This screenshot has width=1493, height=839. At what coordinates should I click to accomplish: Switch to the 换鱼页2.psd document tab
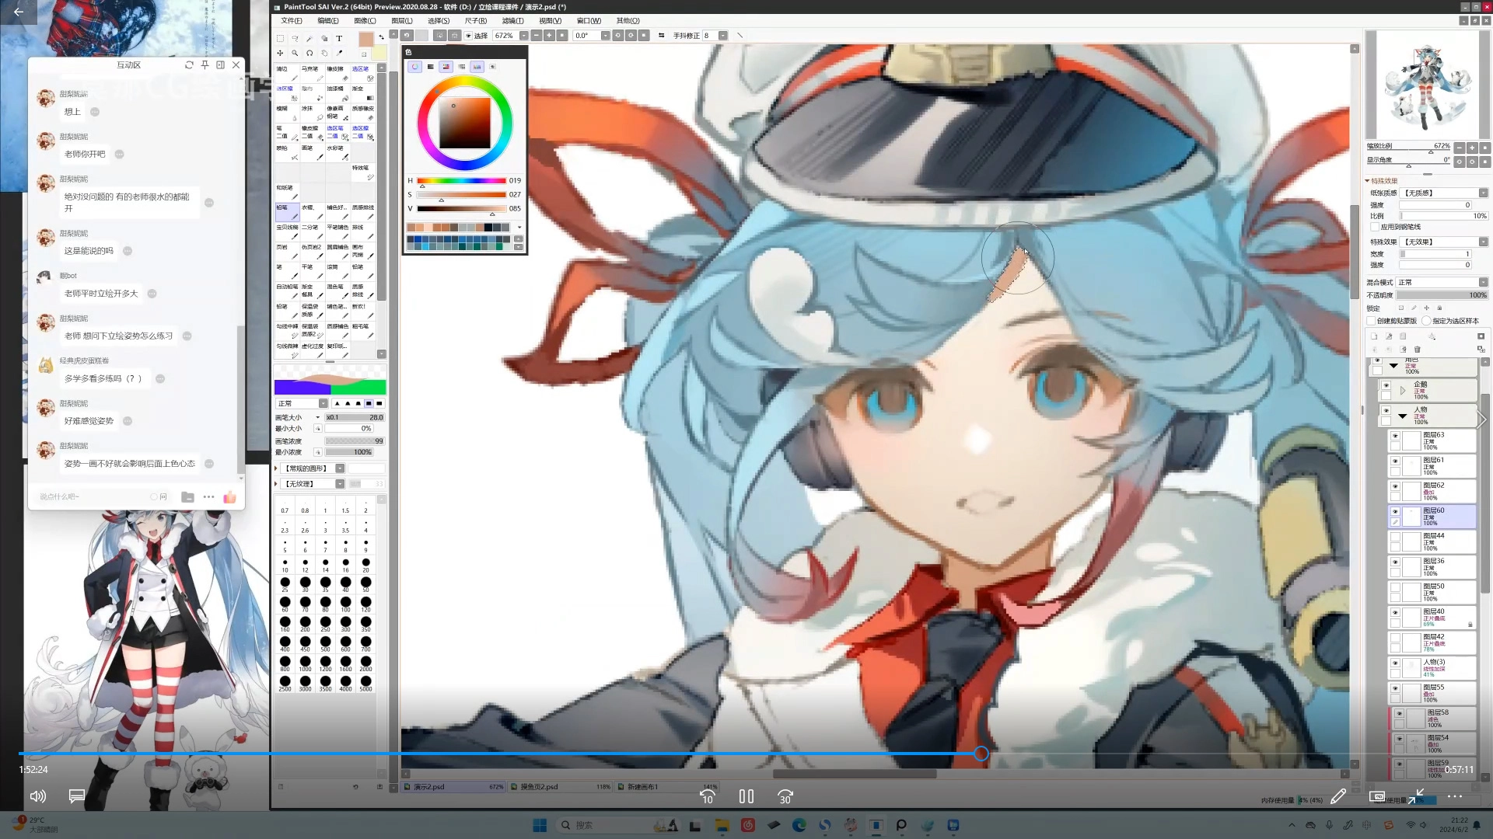[x=539, y=787]
